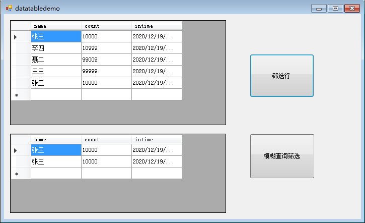Sort by name header in bottom grid
Image resolution: width=365 pixels, height=223 pixels.
tap(56, 139)
